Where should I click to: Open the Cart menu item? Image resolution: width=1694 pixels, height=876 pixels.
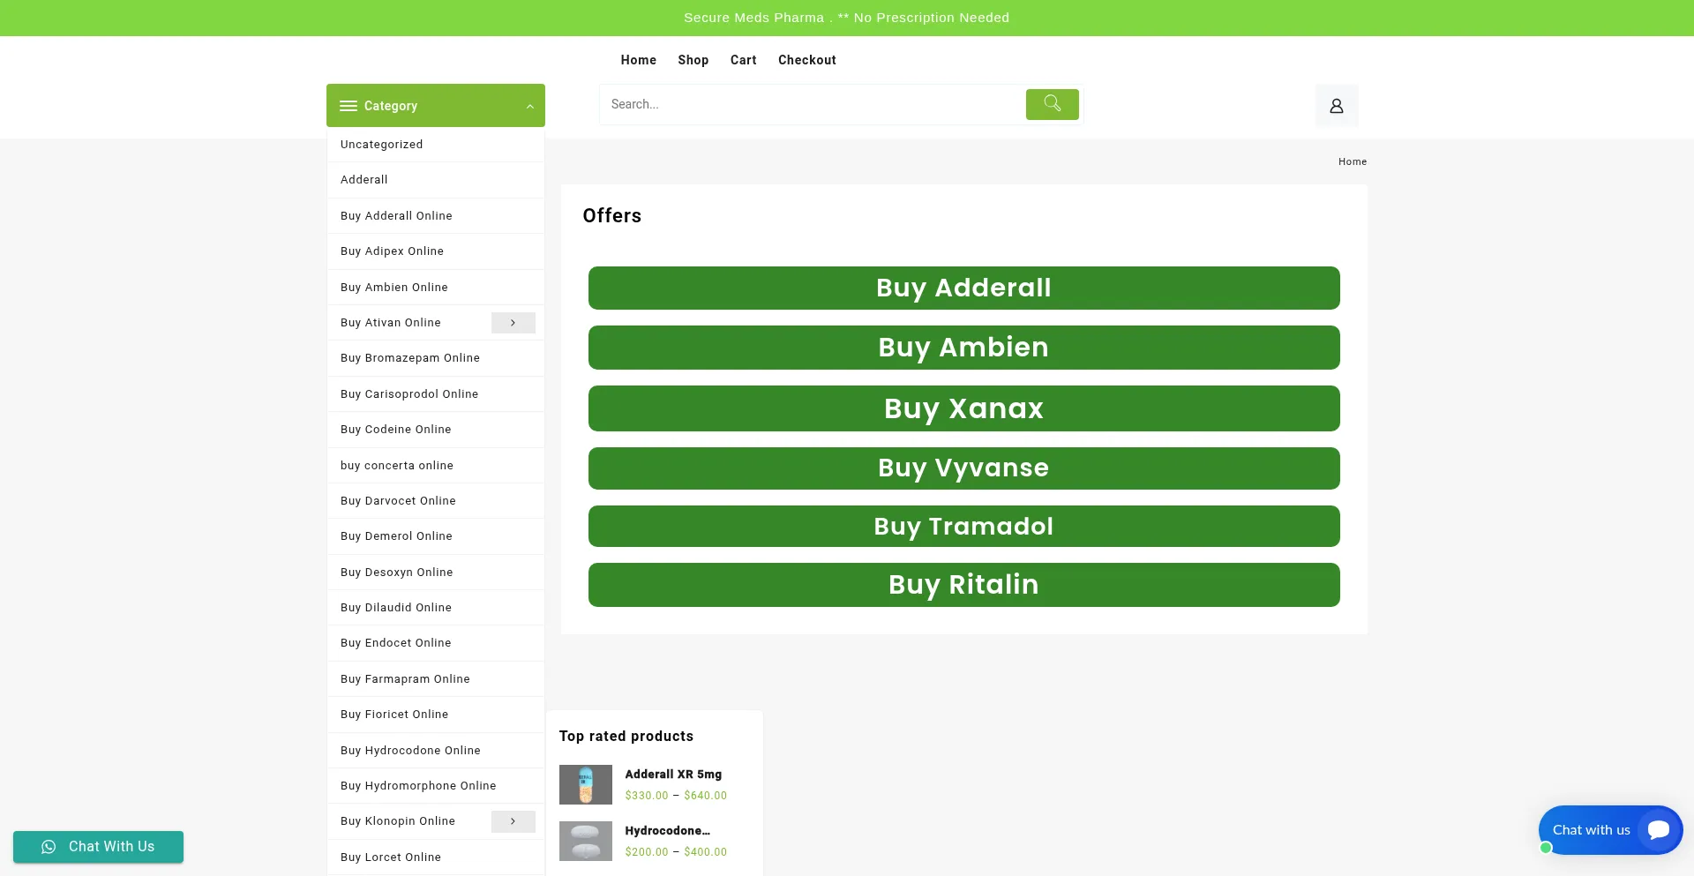coord(743,60)
